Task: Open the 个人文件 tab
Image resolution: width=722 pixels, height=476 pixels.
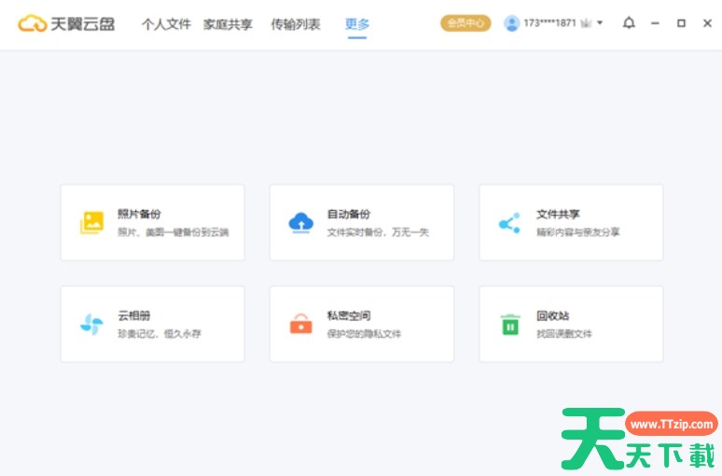Action: tap(166, 24)
